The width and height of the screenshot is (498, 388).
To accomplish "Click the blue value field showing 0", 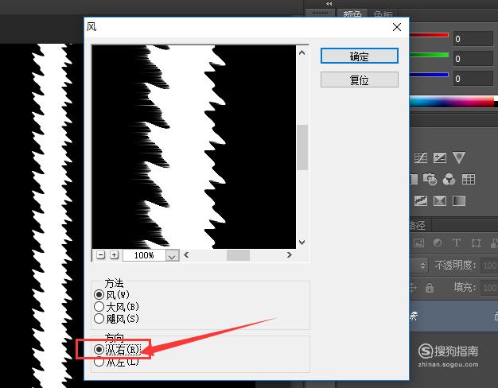I will (473, 79).
